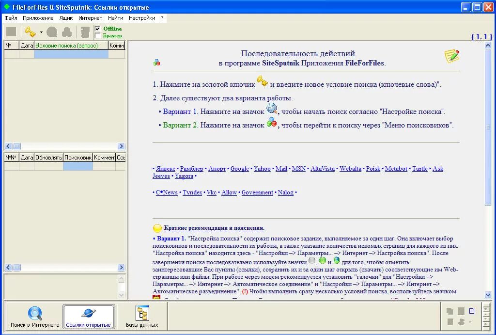Click the golden key toolbar icon
The height and width of the screenshot is (335, 496).
30,32
